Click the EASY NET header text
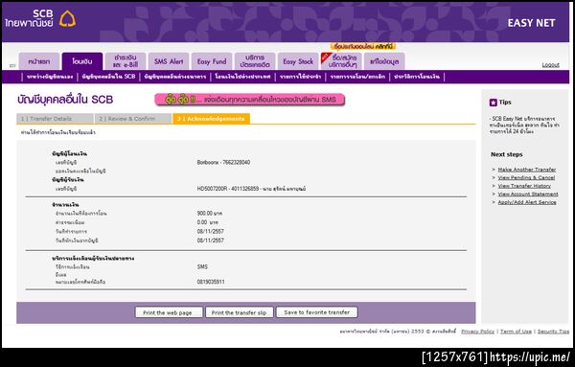 tap(531, 23)
